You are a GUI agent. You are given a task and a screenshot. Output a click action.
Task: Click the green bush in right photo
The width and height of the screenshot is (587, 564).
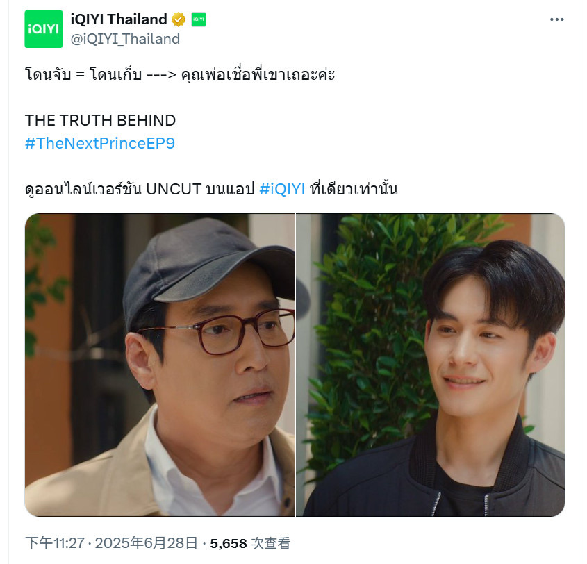tap(374, 337)
